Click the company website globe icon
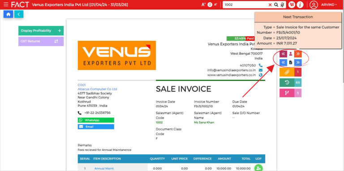This screenshot has width=344, height=171. pos(261,75)
